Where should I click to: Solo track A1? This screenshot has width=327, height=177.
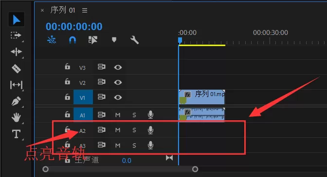click(x=134, y=115)
